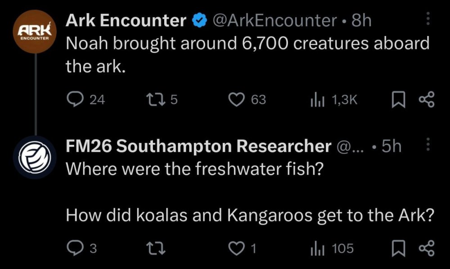
Task: Click the Ark Encounter display name
Action: (126, 20)
